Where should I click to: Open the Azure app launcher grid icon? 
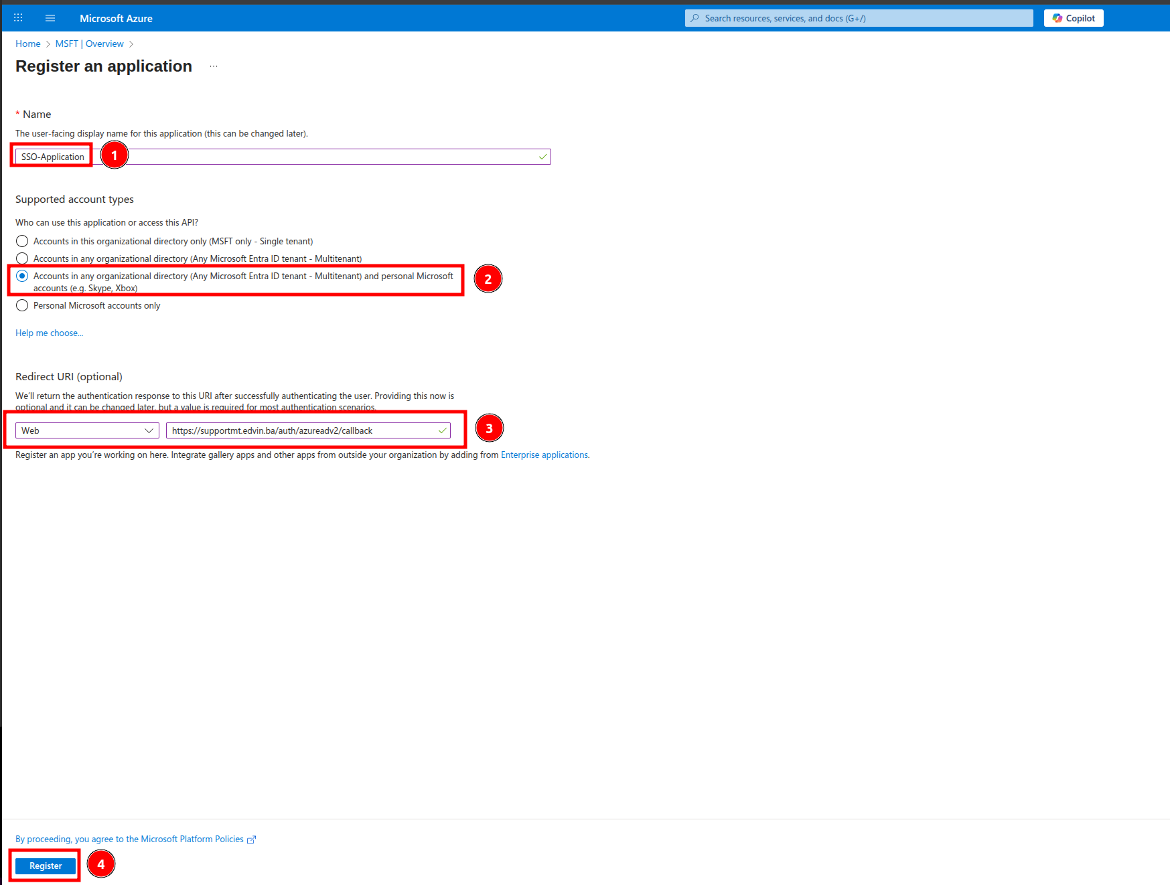[x=18, y=18]
